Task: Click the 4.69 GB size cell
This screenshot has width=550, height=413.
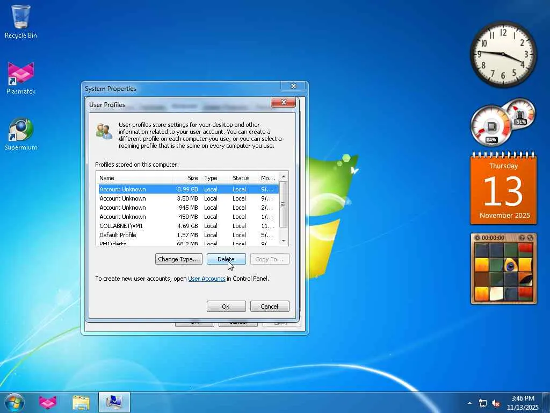Action: [x=187, y=226]
